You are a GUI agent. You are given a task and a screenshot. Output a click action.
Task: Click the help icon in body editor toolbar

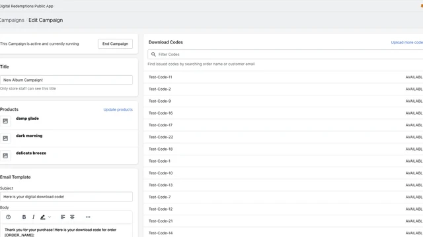[x=8, y=217]
